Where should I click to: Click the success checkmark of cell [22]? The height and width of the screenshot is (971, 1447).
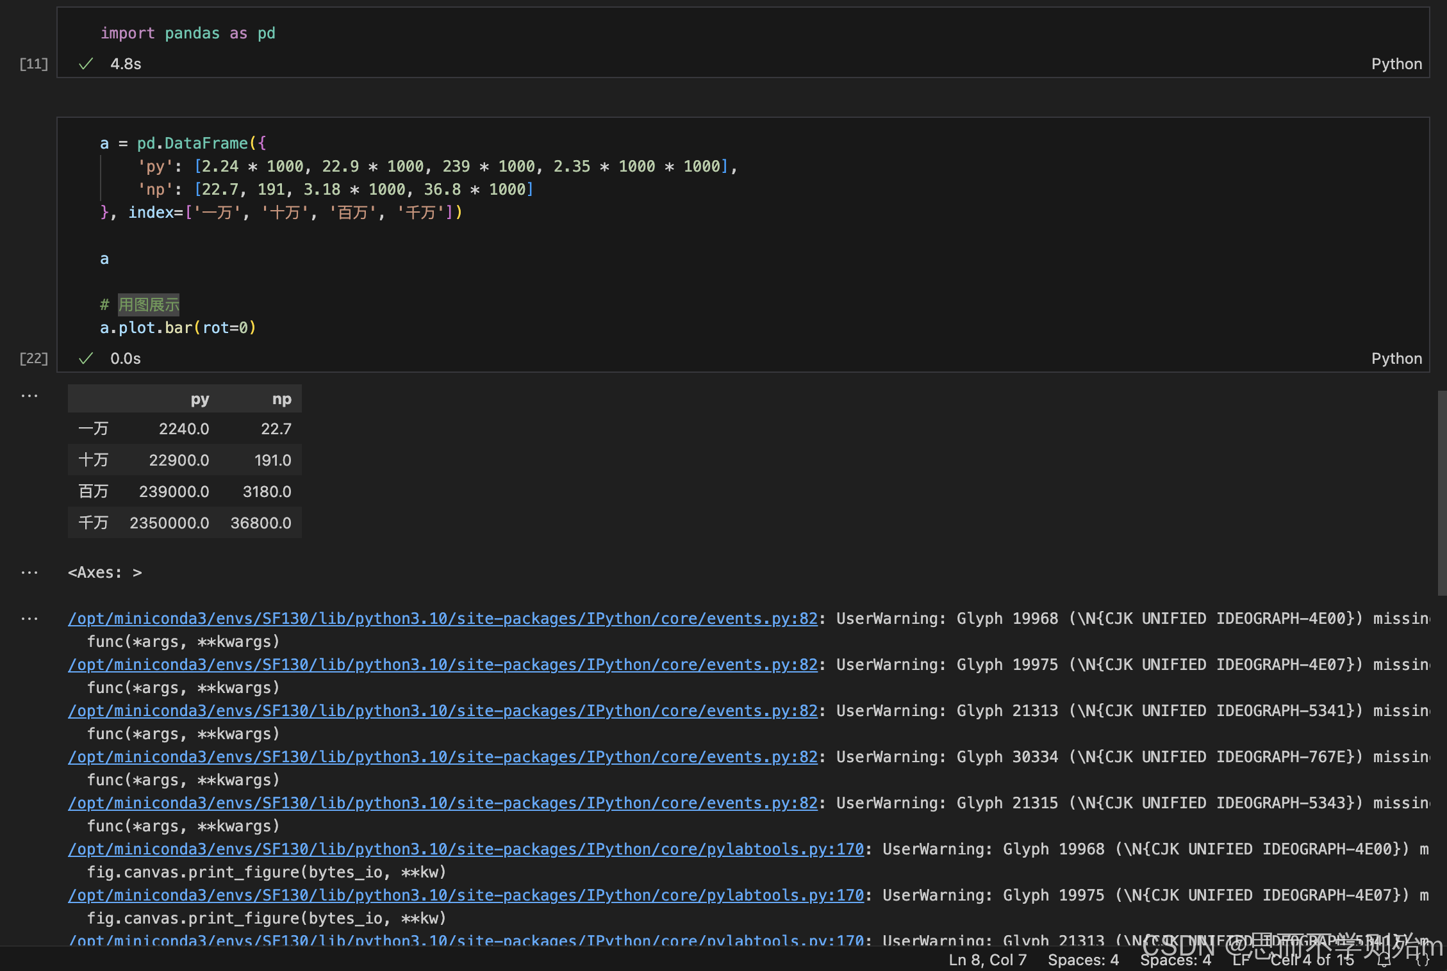[x=86, y=359]
